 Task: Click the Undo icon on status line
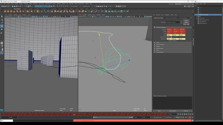tap(18, 6)
